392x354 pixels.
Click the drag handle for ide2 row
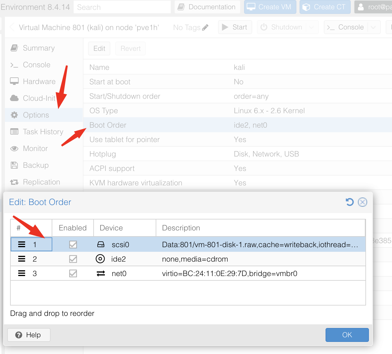click(22, 259)
